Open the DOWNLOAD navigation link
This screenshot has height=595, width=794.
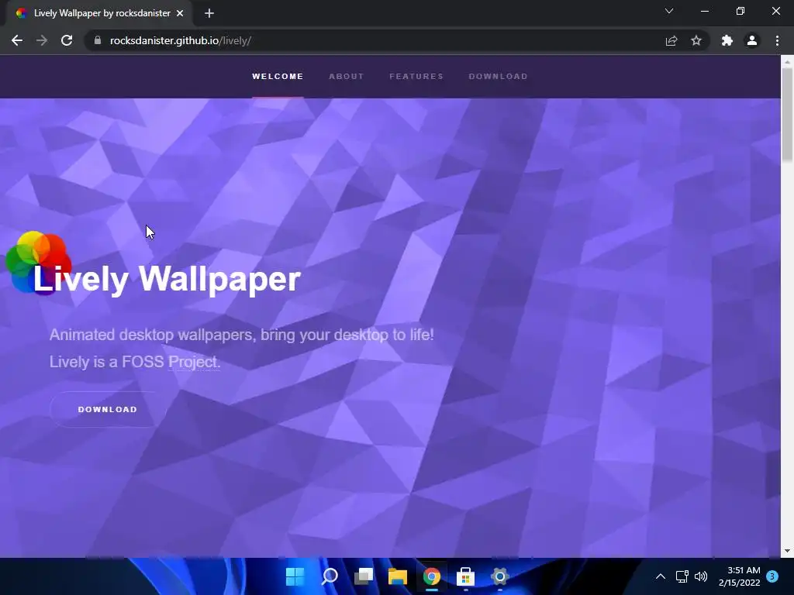click(498, 77)
